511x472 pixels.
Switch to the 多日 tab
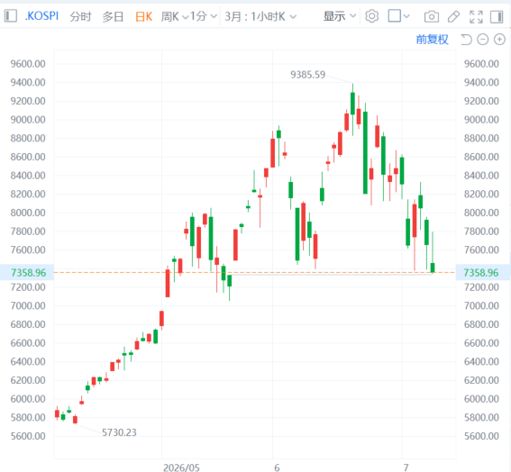(x=113, y=16)
